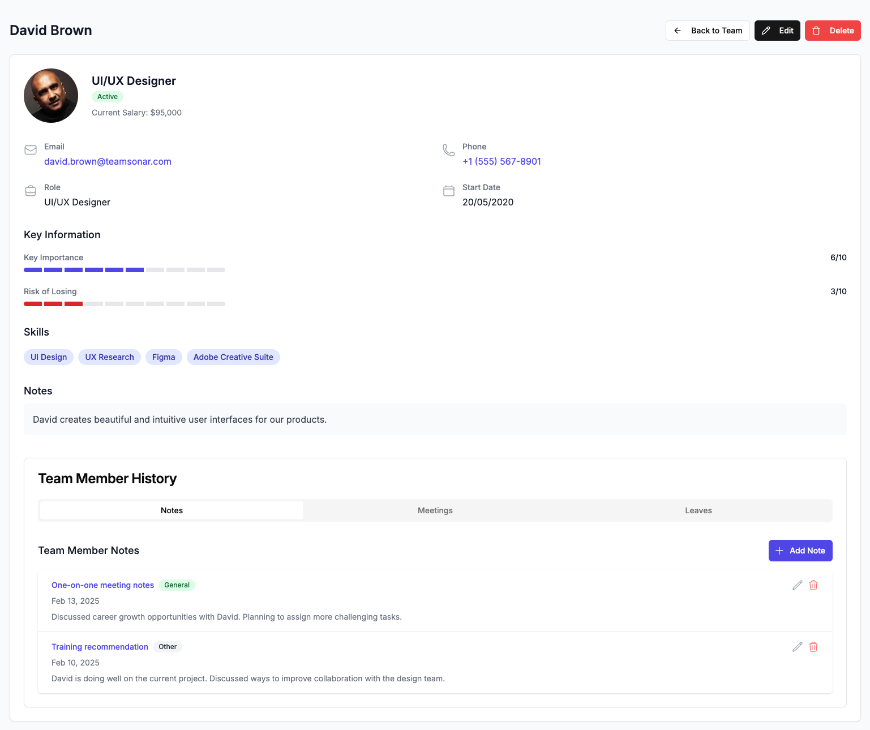
Task: Click the pencil icon on One-on-one meeting notes
Action: [x=797, y=585]
